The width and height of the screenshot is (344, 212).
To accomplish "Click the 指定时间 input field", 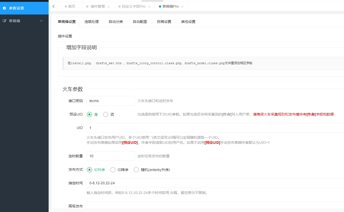I will 215,183.
